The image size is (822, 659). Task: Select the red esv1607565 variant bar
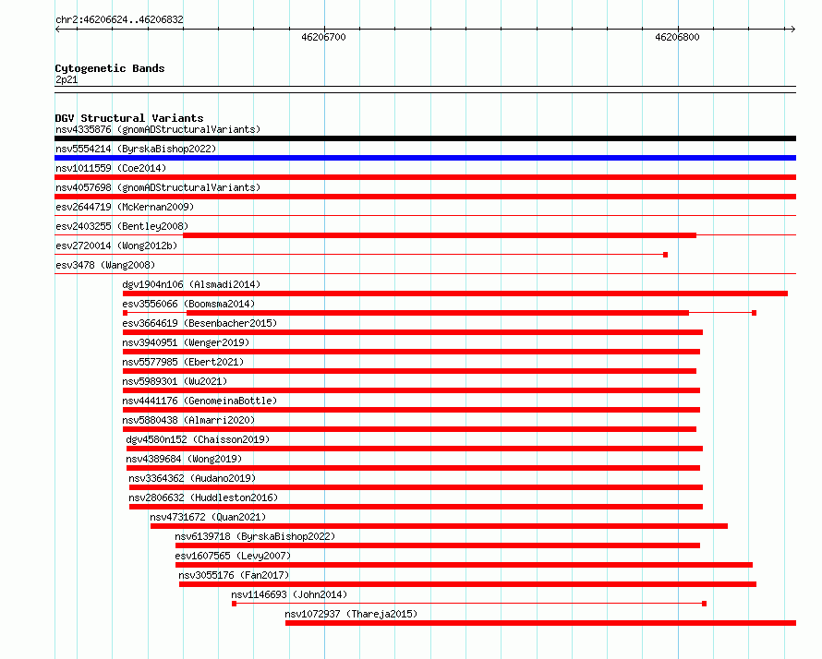[x=464, y=565]
